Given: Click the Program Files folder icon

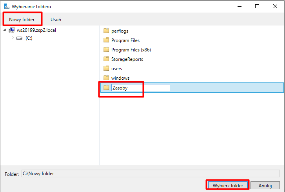Looking at the screenshot, I should (106, 40).
